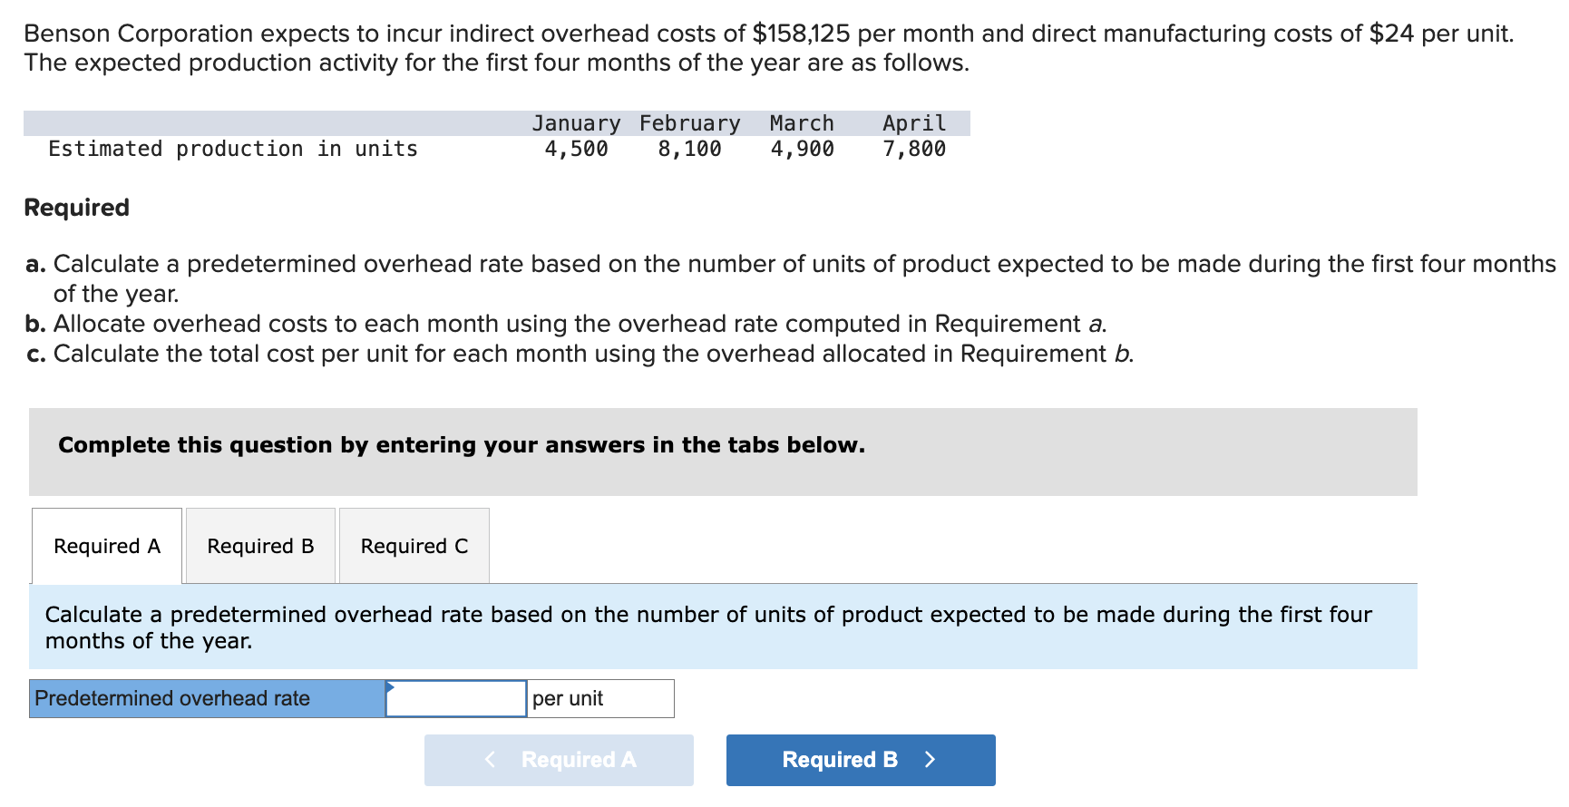Select the 'per unit' cell

[600, 699]
